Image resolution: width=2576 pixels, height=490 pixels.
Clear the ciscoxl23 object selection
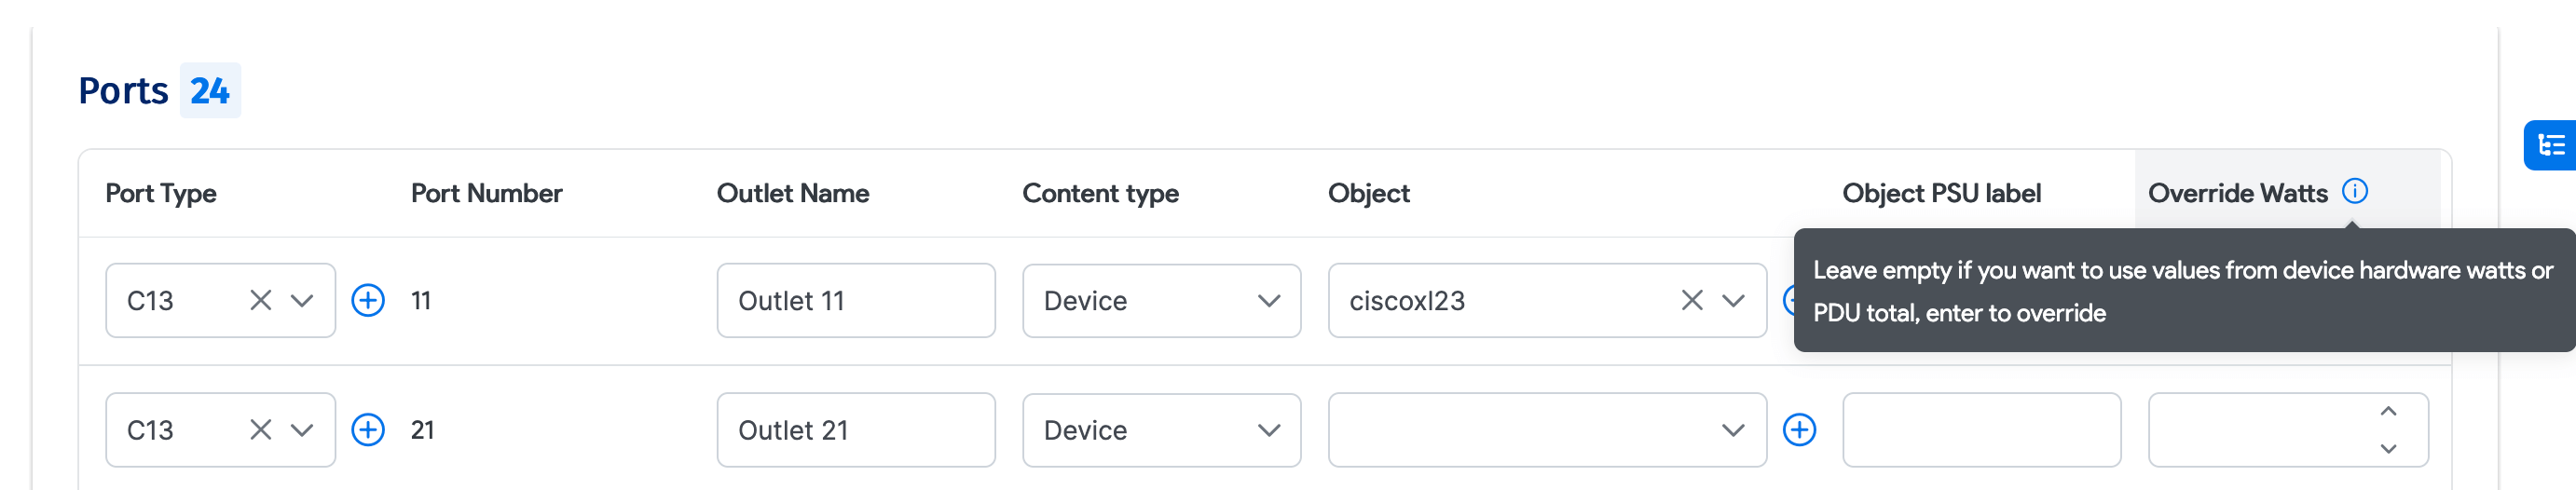(x=1691, y=300)
